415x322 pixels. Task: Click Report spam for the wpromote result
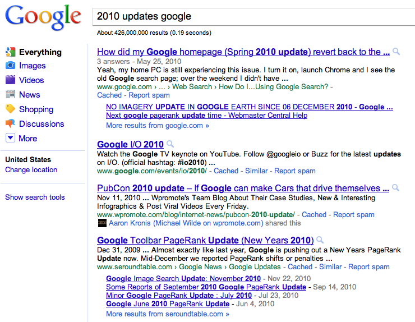pyautogui.click(x=354, y=214)
